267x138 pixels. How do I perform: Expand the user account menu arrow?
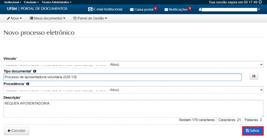coord(259,10)
